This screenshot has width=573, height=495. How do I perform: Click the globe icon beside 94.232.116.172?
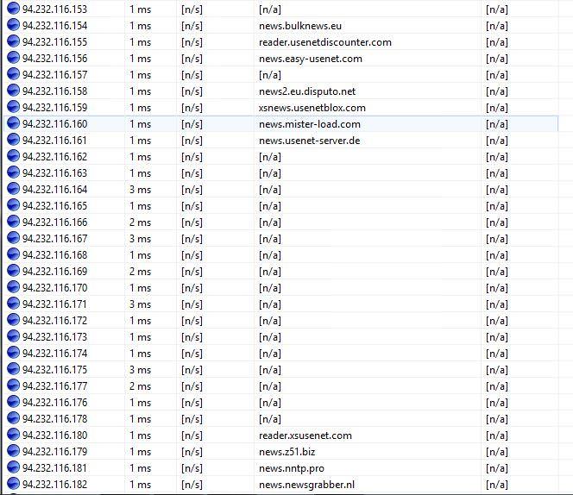tap(13, 320)
